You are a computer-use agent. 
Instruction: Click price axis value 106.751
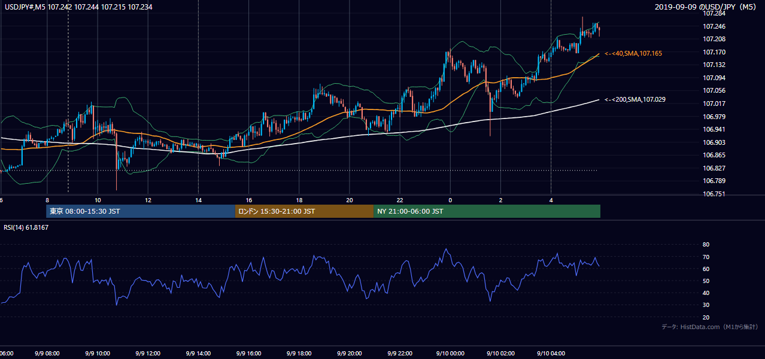tap(714, 194)
